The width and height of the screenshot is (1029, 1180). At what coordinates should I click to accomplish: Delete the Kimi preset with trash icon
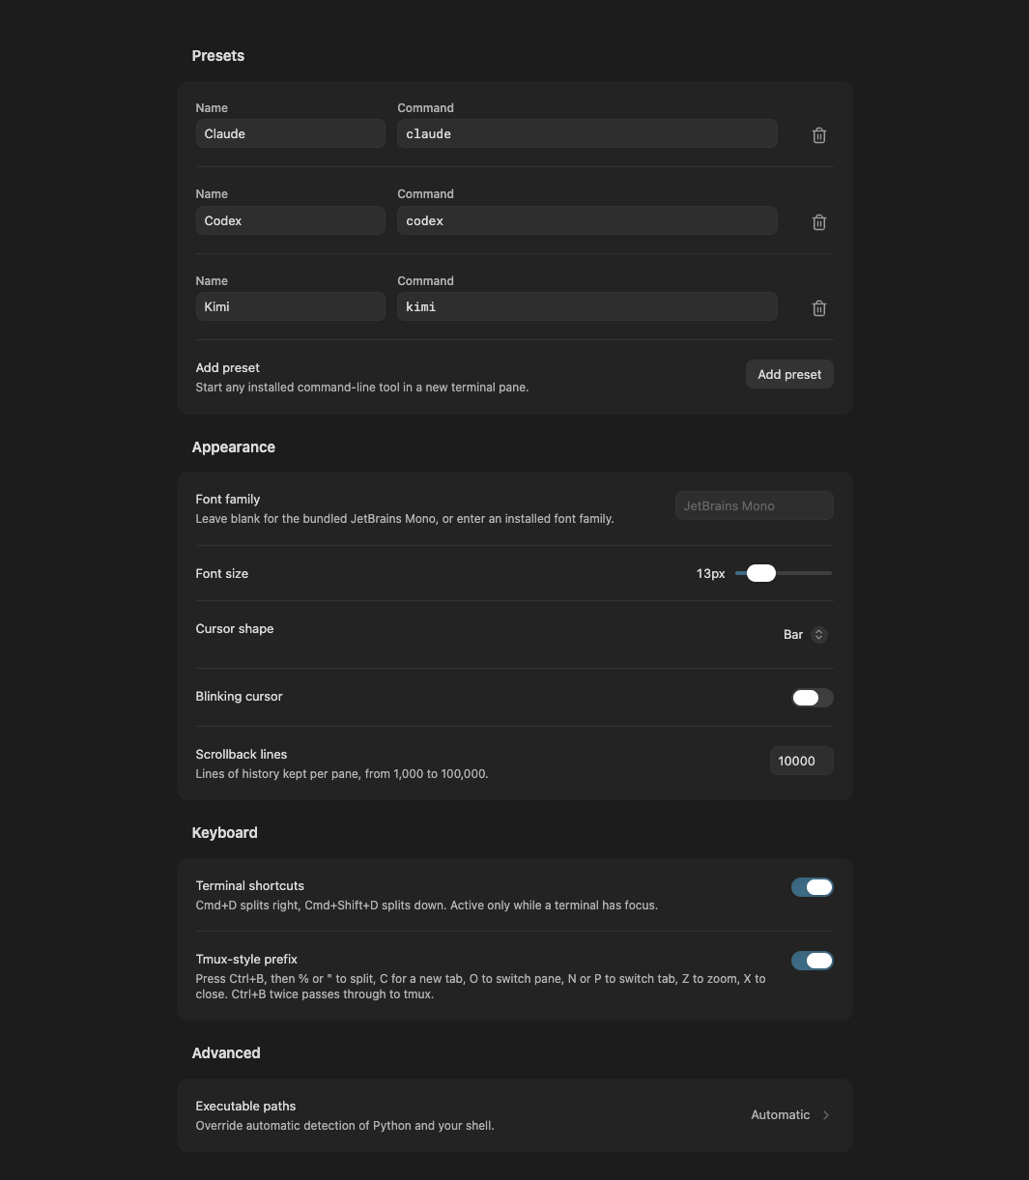pos(819,308)
